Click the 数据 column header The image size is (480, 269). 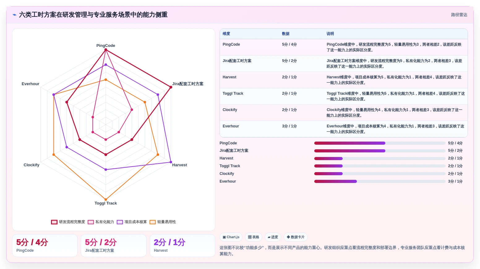[286, 34]
